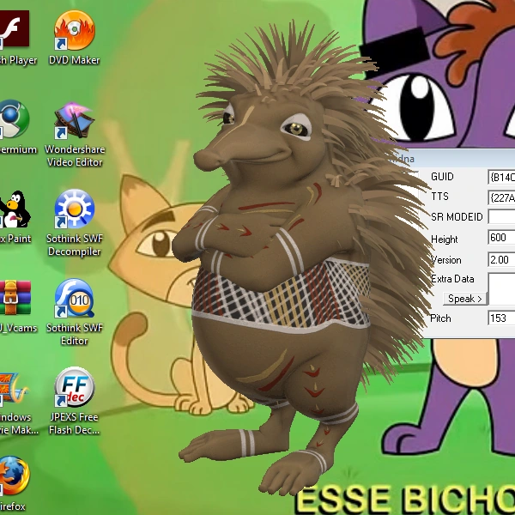Launch Wondershare Video Editor shortcut

75,119
